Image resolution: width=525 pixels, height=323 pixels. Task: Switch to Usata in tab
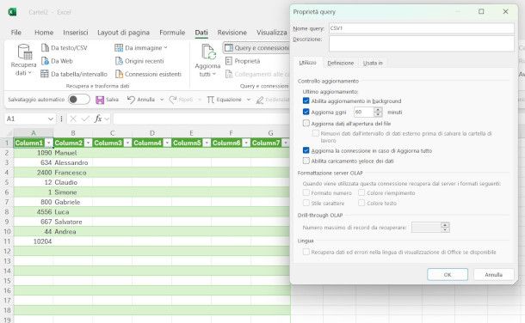[373, 63]
